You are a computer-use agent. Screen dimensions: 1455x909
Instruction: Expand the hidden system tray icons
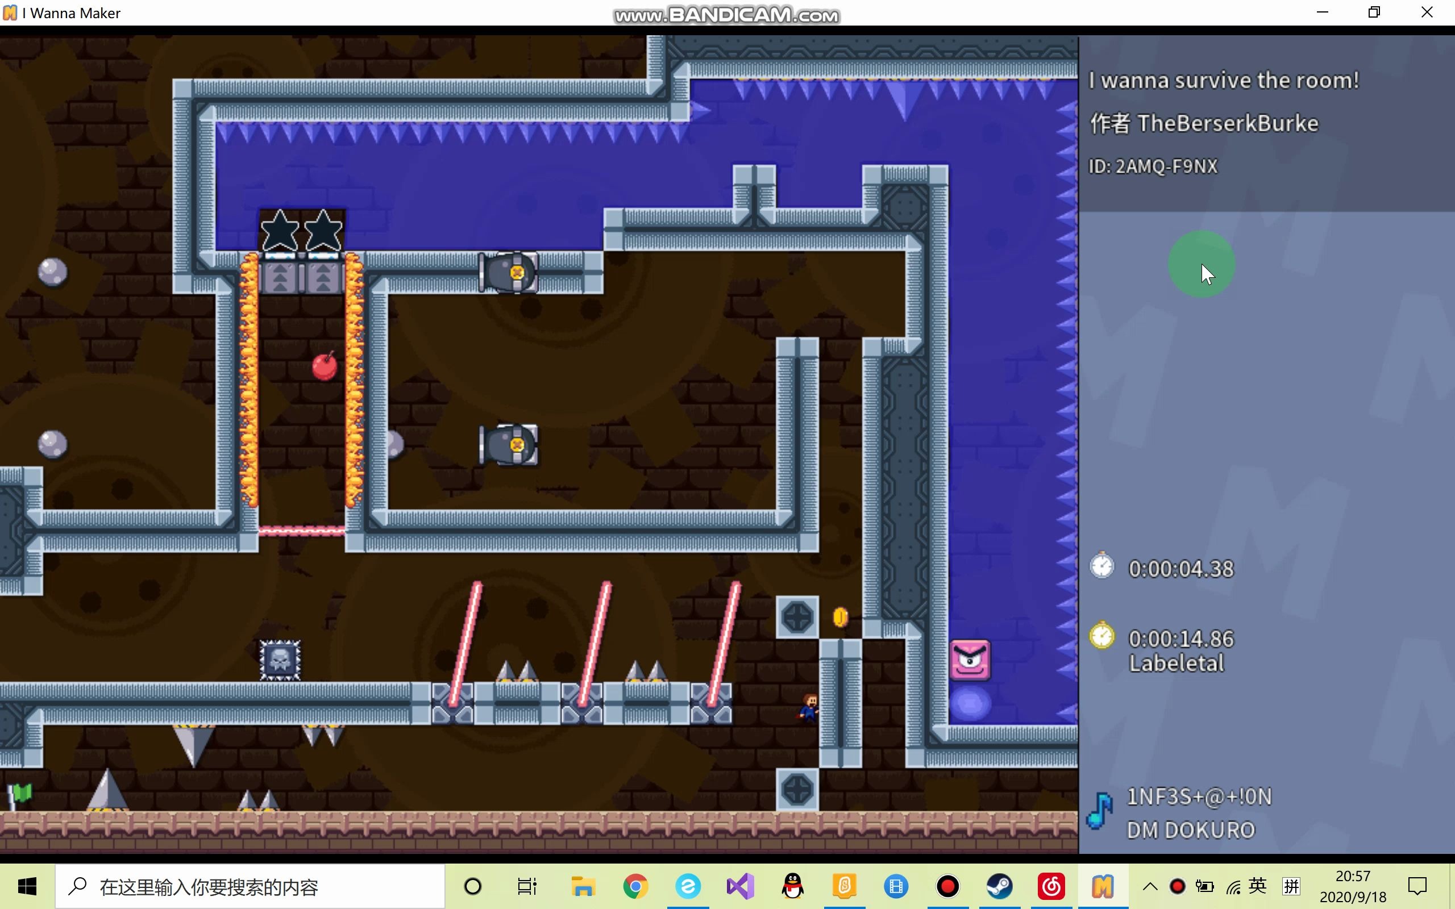pyautogui.click(x=1150, y=886)
